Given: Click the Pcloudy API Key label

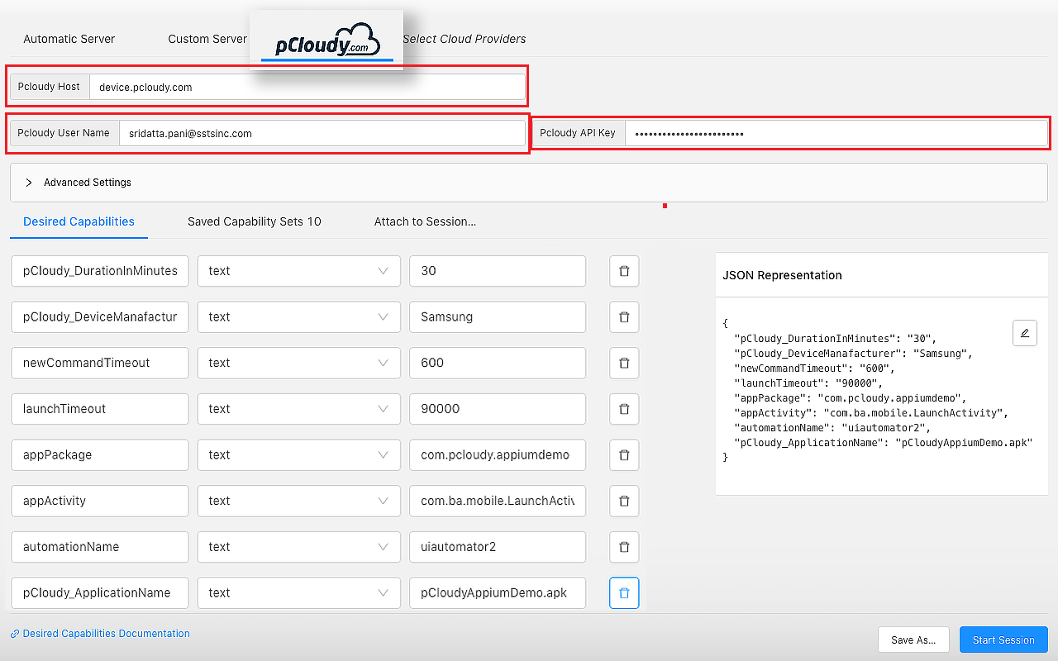Looking at the screenshot, I should (578, 133).
